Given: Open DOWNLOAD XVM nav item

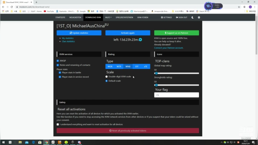Looking at the screenshot, I should (x=93, y=17).
